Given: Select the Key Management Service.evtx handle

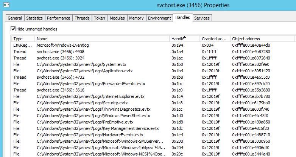Looking at the screenshot, I should pyautogui.click(x=153, y=128).
